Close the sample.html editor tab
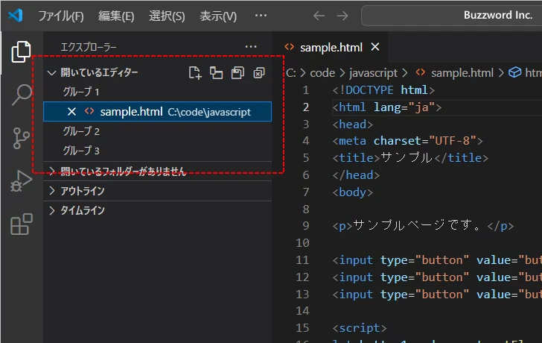542x343 pixels. (x=375, y=47)
